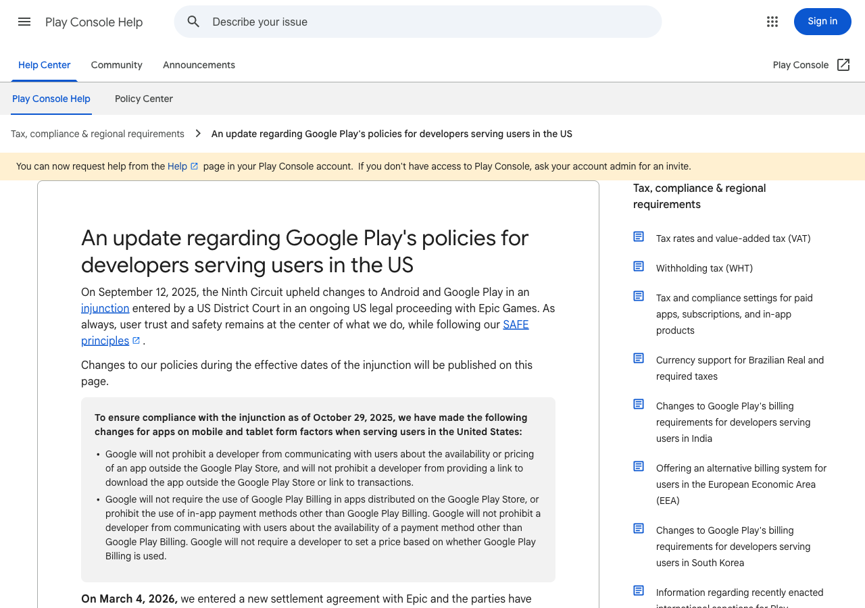Open billing requirements for South Korea article
865x608 pixels.
[733, 547]
